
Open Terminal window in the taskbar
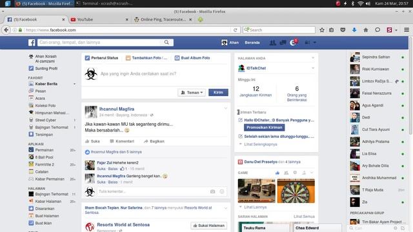pos(105,3)
